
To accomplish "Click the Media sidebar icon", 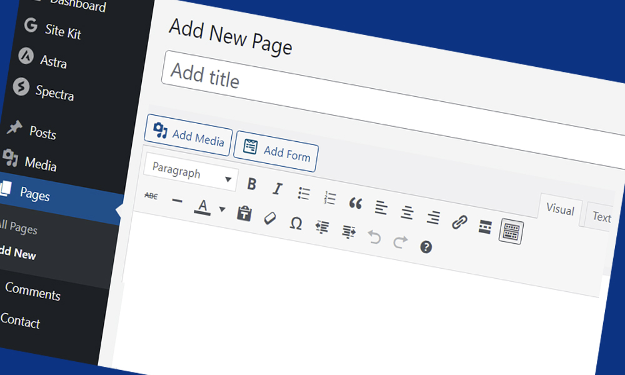I will point(11,157).
